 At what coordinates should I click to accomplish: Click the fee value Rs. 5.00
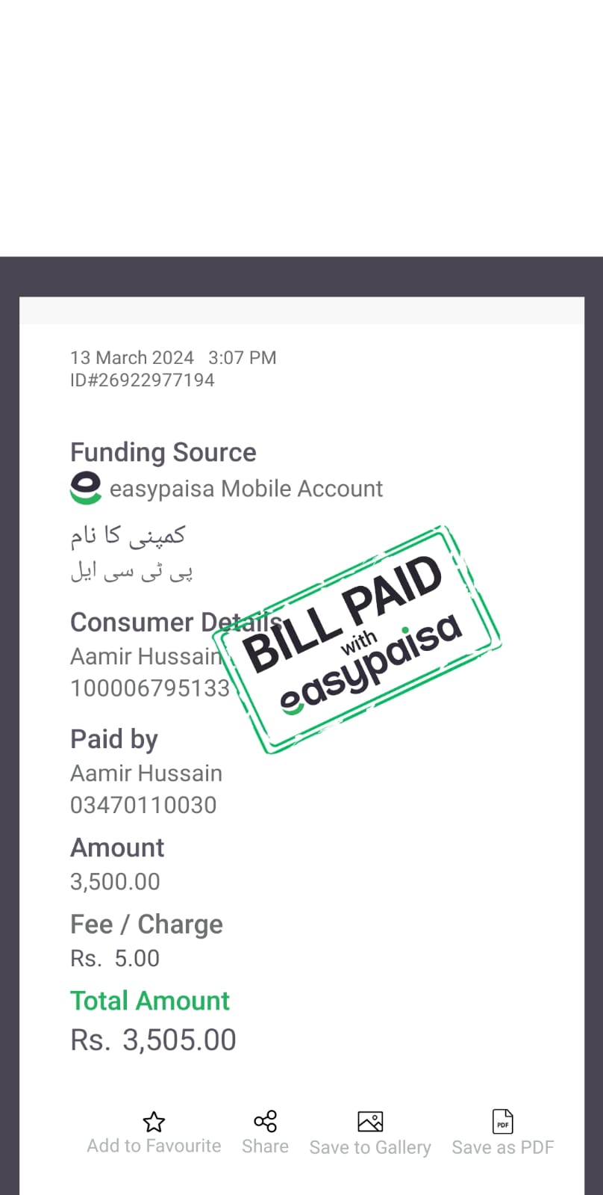pyautogui.click(x=115, y=958)
